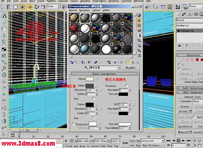Enable the Translucent checkbox
This screenshot has height=148, width=203.
click(x=73, y=124)
